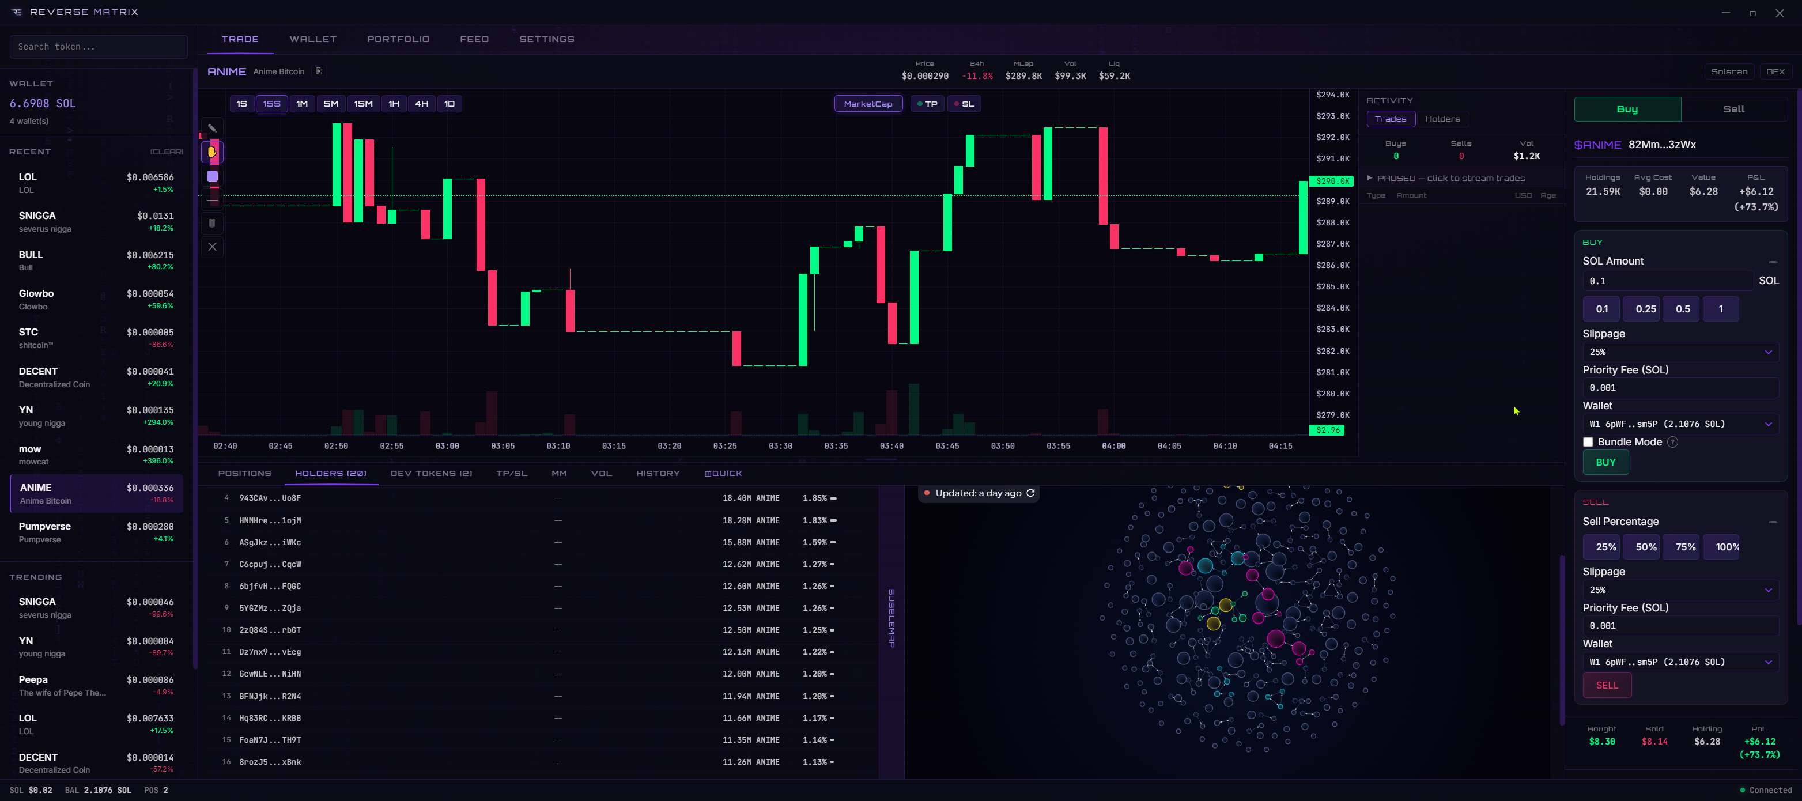Open Solscan link

1729,71
